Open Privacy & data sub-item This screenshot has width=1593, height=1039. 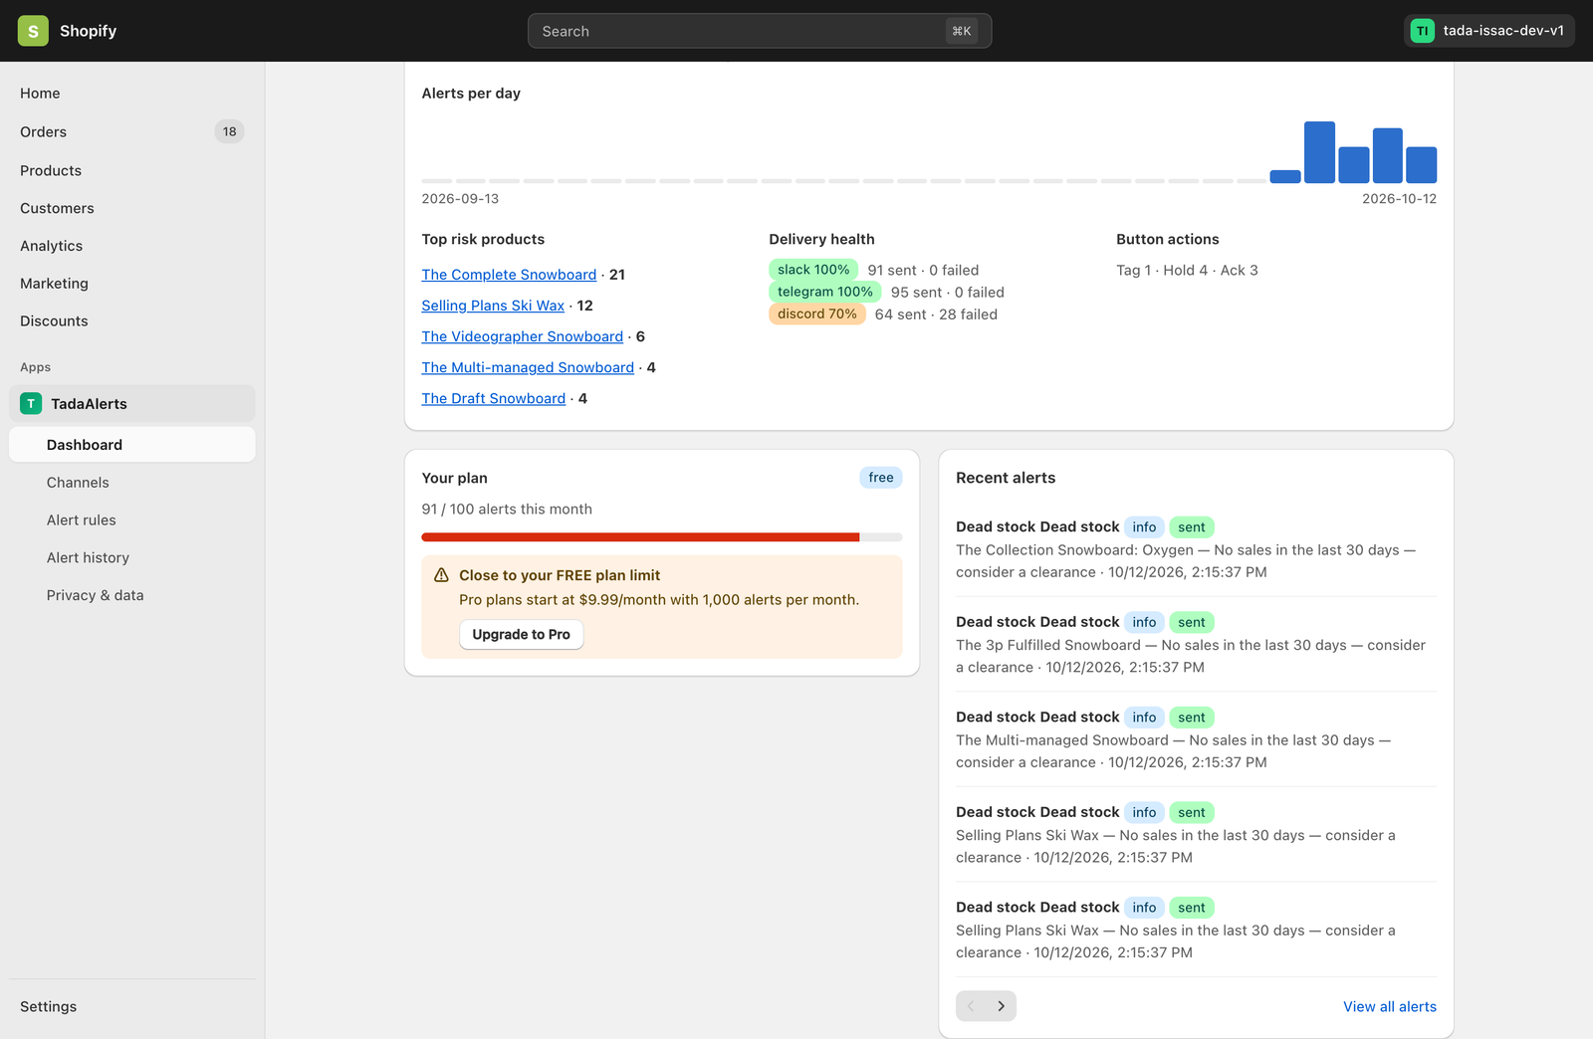pos(131,595)
